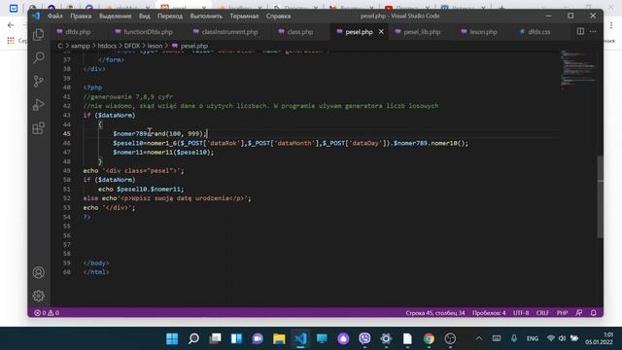The height and width of the screenshot is (350, 622).
Task: Open Task View on the taskbar
Action: click(x=215, y=338)
